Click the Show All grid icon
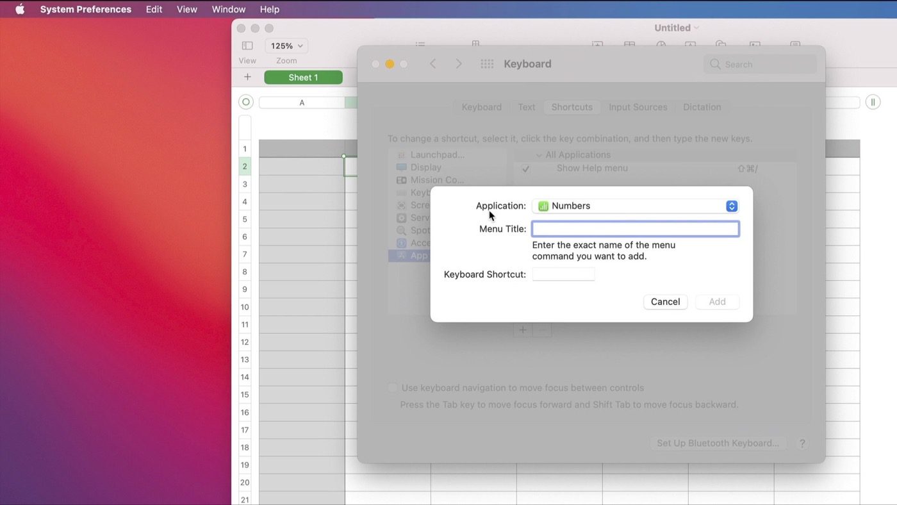Screen dimensions: 897x505 click(487, 64)
